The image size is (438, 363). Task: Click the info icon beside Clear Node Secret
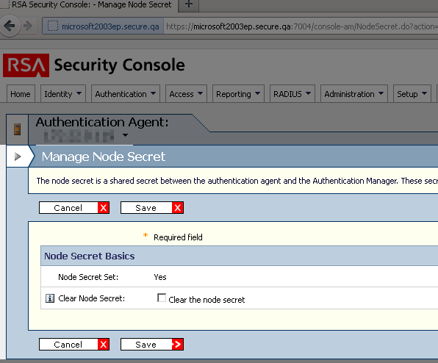pos(50,298)
